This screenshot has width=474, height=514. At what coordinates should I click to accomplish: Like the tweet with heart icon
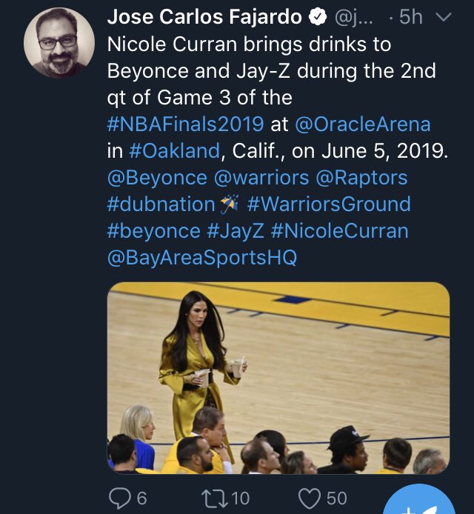point(310,497)
